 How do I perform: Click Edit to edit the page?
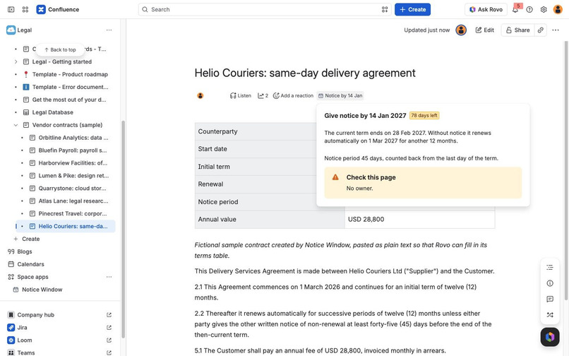(485, 30)
